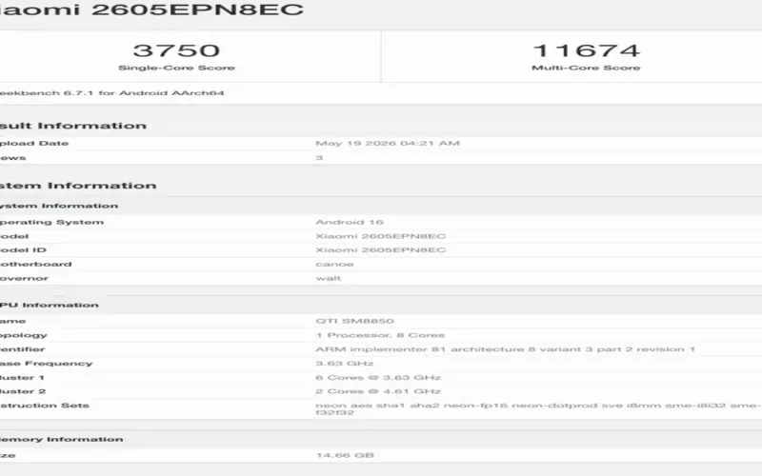This screenshot has width=762, height=476.
Task: Select the Identifier row label
Action: 22,349
